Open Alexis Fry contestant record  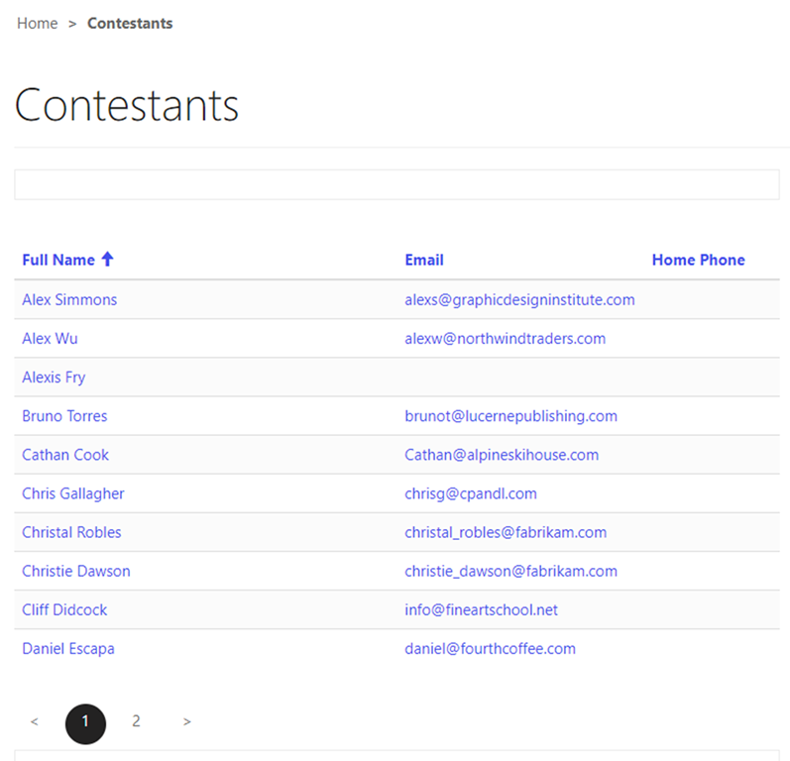(x=54, y=378)
